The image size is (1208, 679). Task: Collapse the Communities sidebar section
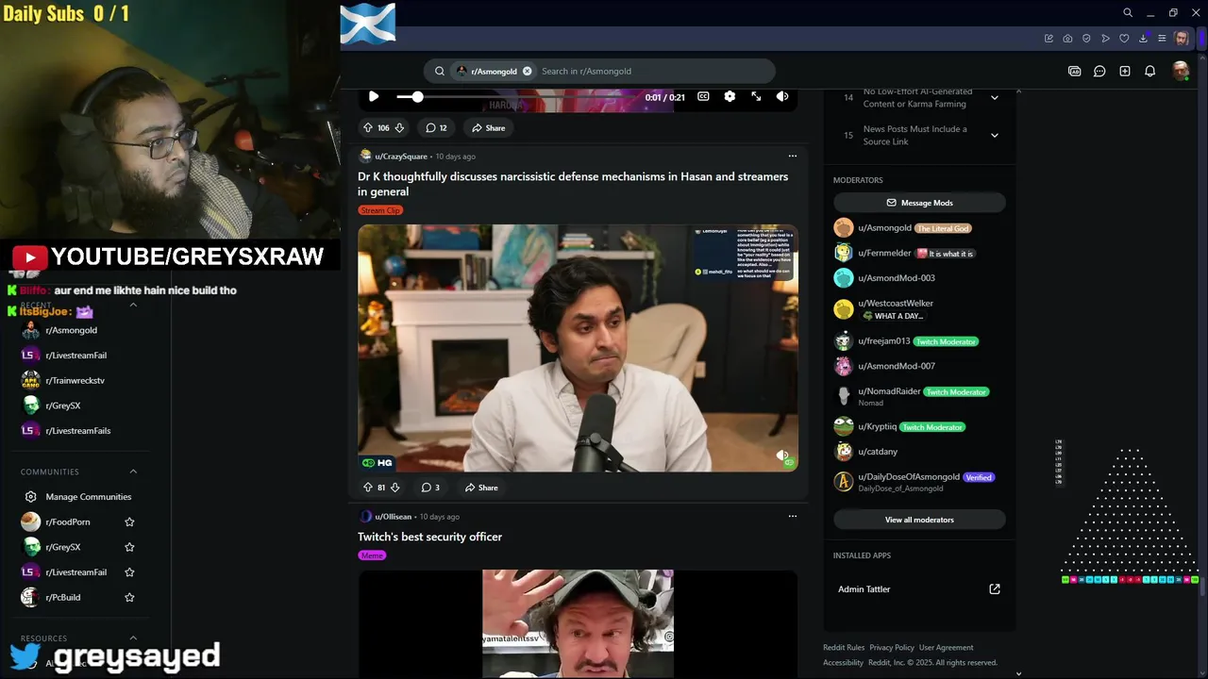133,472
